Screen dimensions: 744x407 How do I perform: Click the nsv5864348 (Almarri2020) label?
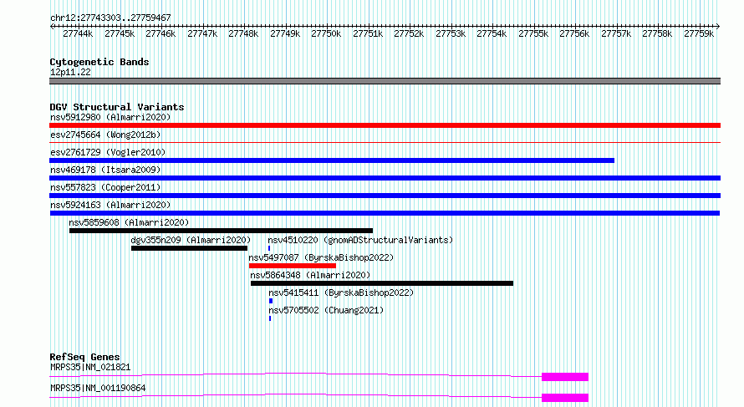click(310, 275)
